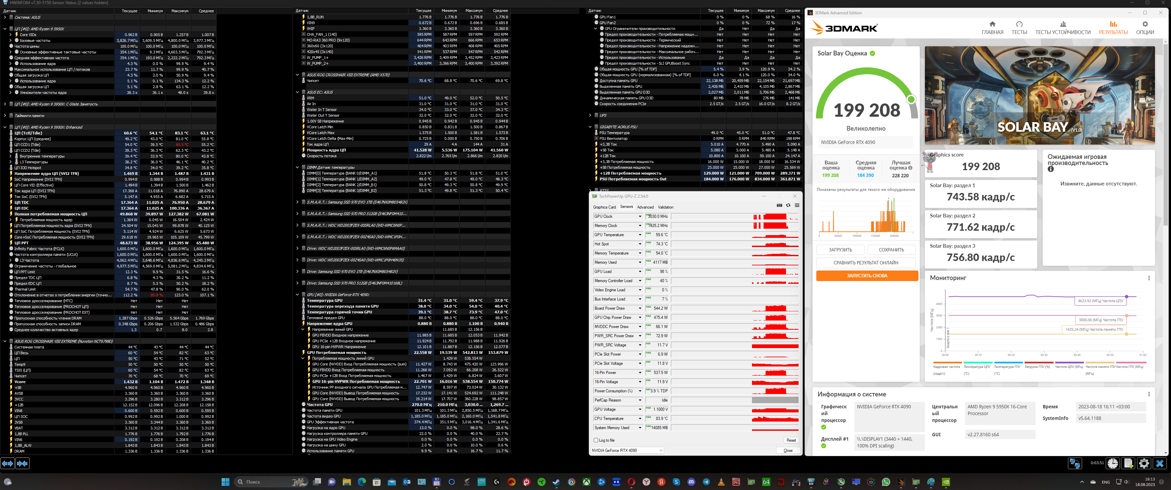The image size is (1171, 490).
Task: Open 3DMark Options gear
Action: (x=1145, y=27)
